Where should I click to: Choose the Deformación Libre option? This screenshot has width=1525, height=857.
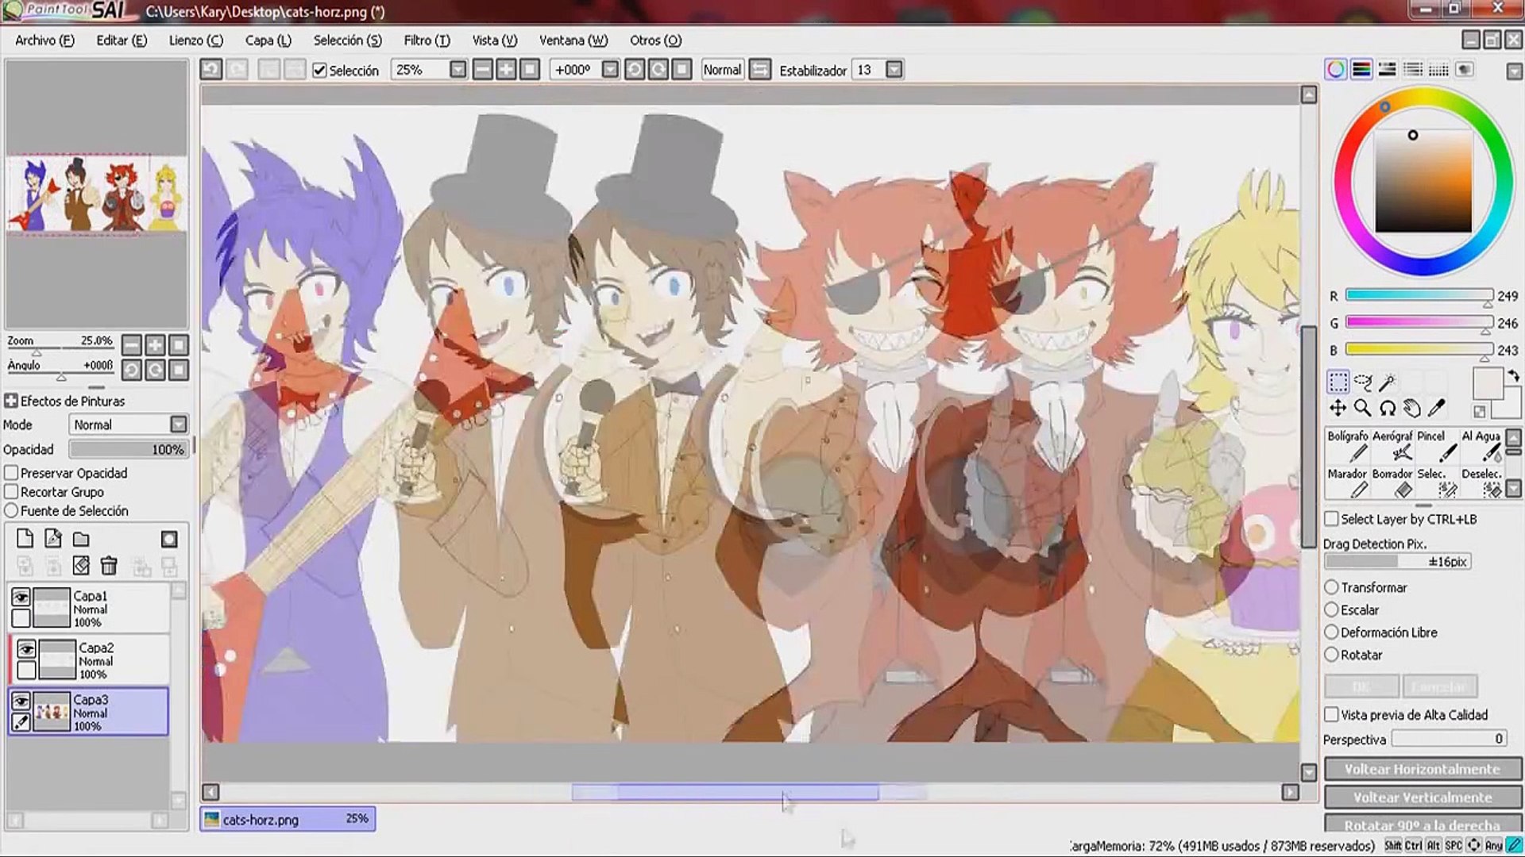pyautogui.click(x=1332, y=632)
